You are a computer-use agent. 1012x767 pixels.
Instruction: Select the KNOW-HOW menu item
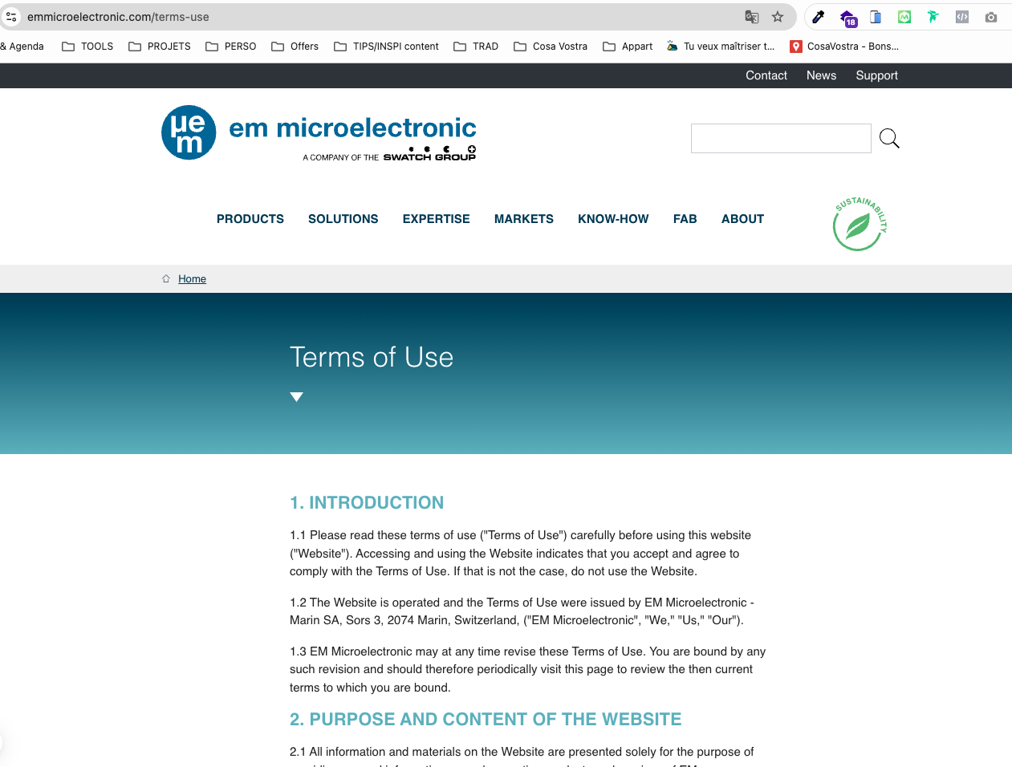(x=613, y=219)
